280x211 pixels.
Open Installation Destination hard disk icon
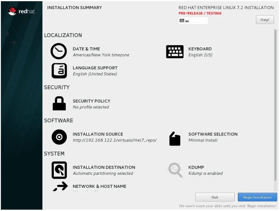click(x=59, y=170)
